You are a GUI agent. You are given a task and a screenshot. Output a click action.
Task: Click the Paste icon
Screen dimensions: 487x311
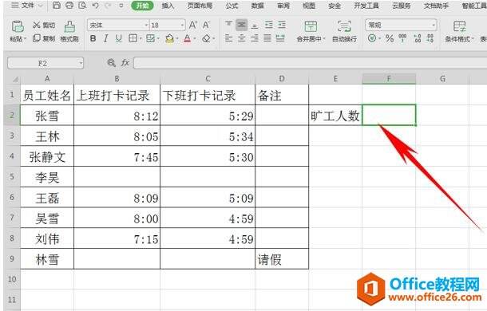[x=18, y=27]
